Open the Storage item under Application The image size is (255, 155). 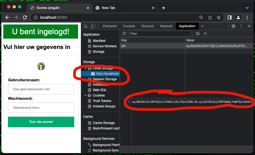click(98, 52)
